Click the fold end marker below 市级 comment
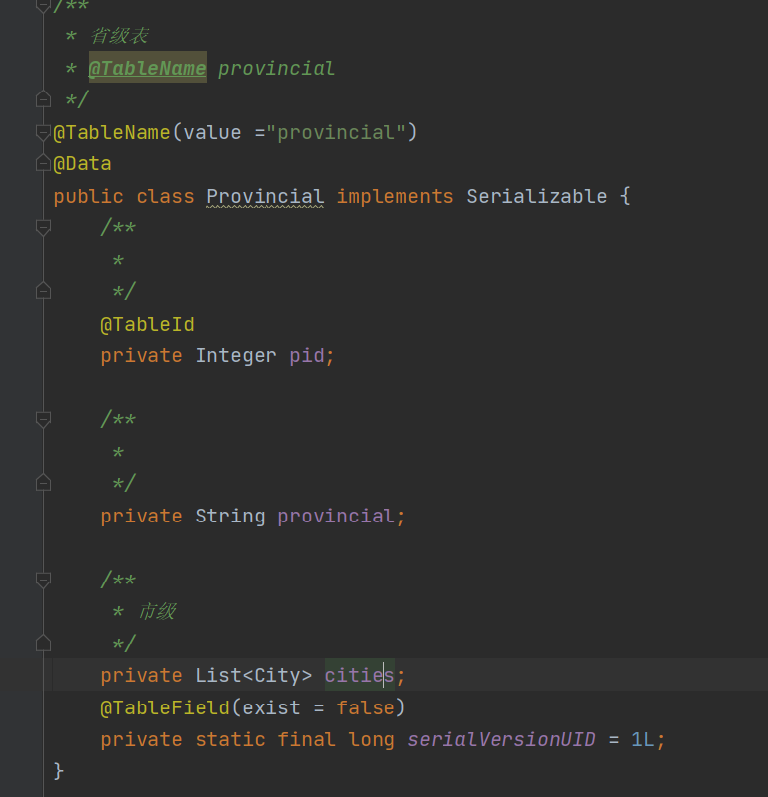 (43, 644)
